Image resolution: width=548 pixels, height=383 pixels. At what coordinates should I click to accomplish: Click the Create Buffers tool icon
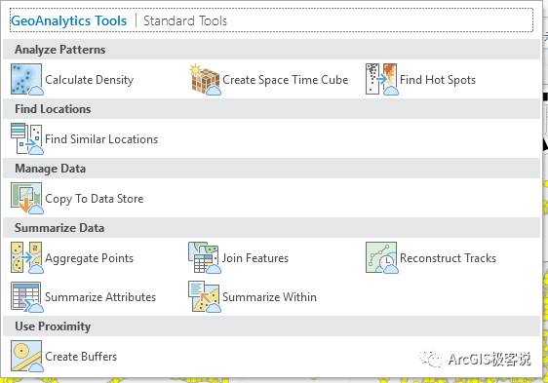[x=27, y=356]
